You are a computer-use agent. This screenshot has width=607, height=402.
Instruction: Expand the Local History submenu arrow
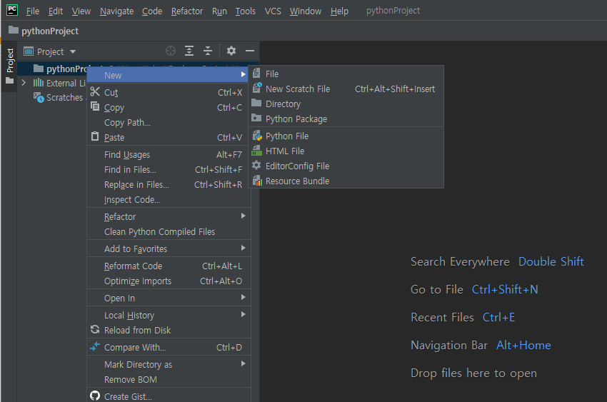pyautogui.click(x=243, y=314)
